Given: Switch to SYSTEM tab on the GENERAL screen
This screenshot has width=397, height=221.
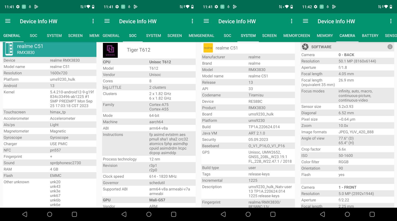Looking at the screenshot, I should click(54, 35).
